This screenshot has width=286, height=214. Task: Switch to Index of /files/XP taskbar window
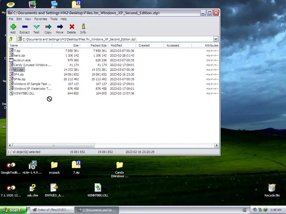click(x=52, y=210)
